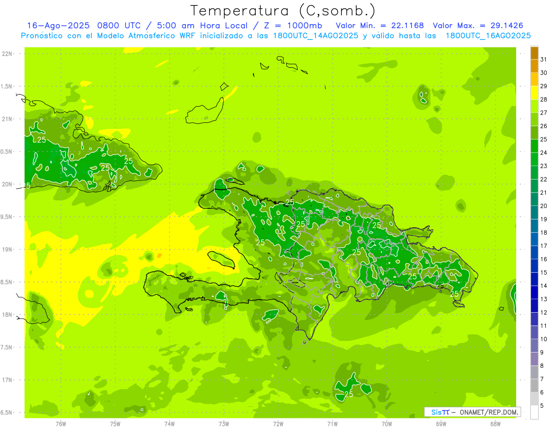
Task: Click the '29' legend value
Action: click(x=543, y=86)
